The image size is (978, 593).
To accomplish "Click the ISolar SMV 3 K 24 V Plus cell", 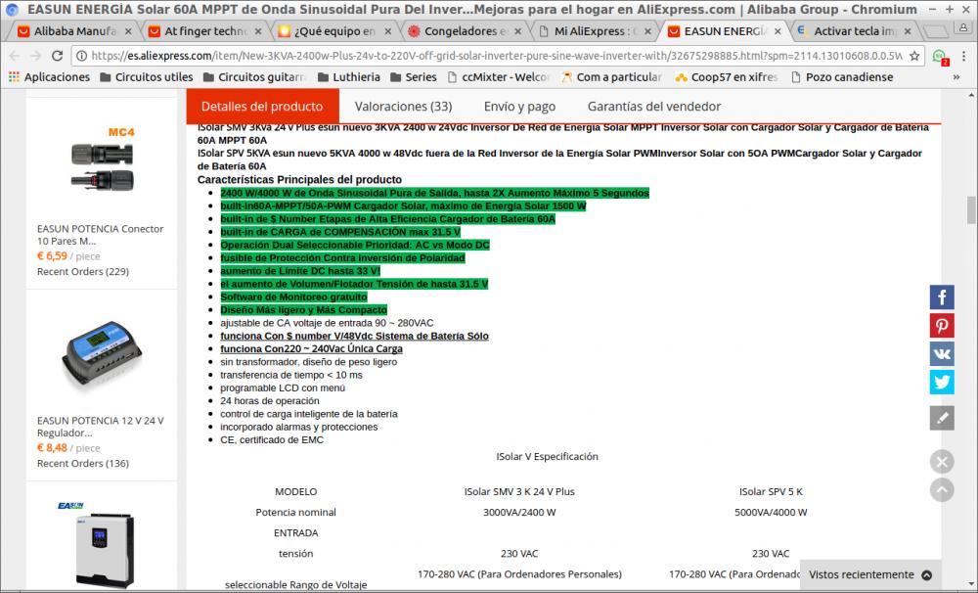I will [519, 492].
